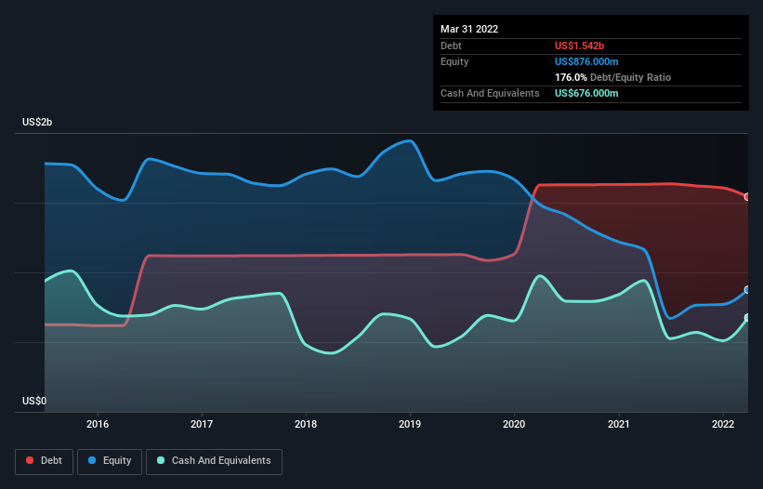The image size is (763, 489).
Task: Click the US$2b y-axis label
Action: [x=37, y=122]
